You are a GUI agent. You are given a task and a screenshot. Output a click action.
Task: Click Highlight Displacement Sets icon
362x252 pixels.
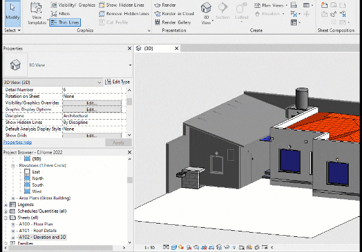[256, 247]
